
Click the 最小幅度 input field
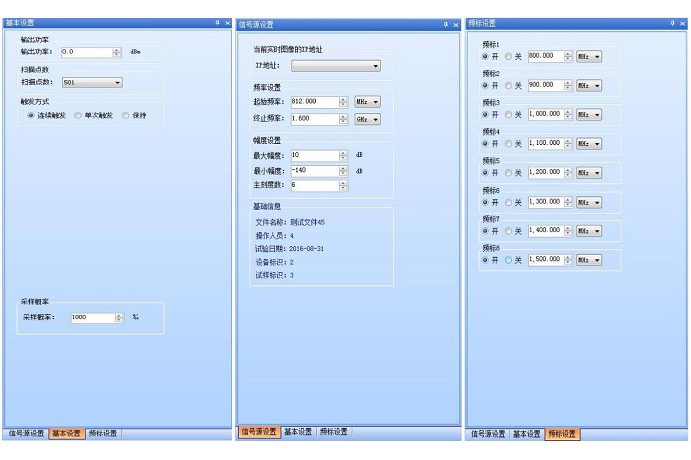(x=314, y=171)
